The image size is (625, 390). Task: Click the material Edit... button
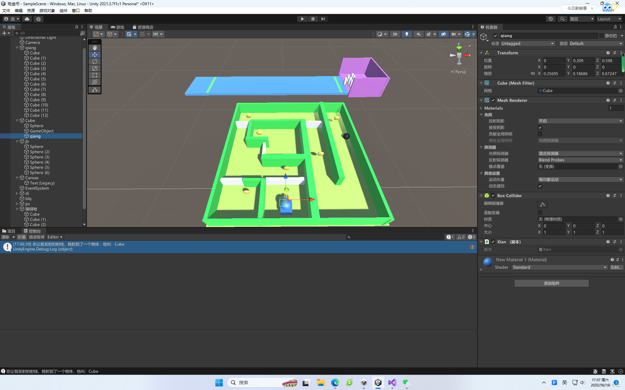coord(616,267)
